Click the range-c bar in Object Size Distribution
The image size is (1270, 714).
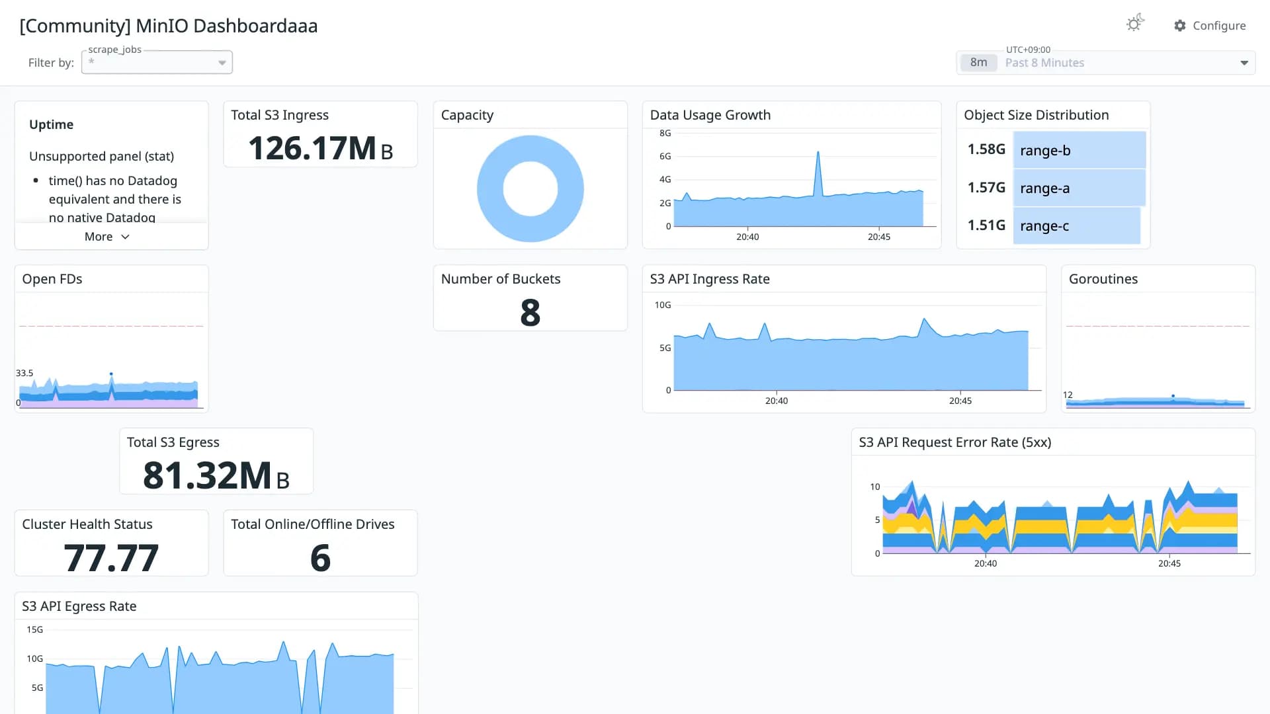coord(1077,225)
